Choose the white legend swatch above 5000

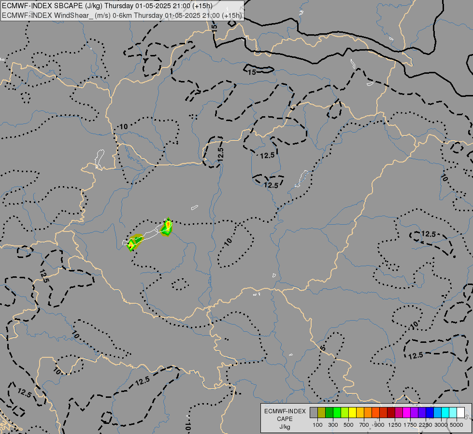(460, 413)
